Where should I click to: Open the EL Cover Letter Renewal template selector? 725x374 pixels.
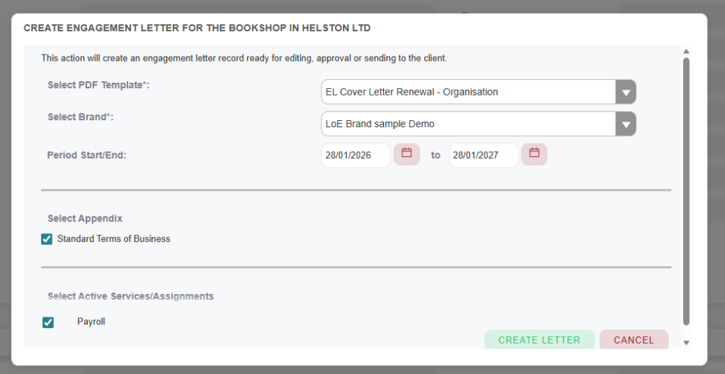click(468, 92)
